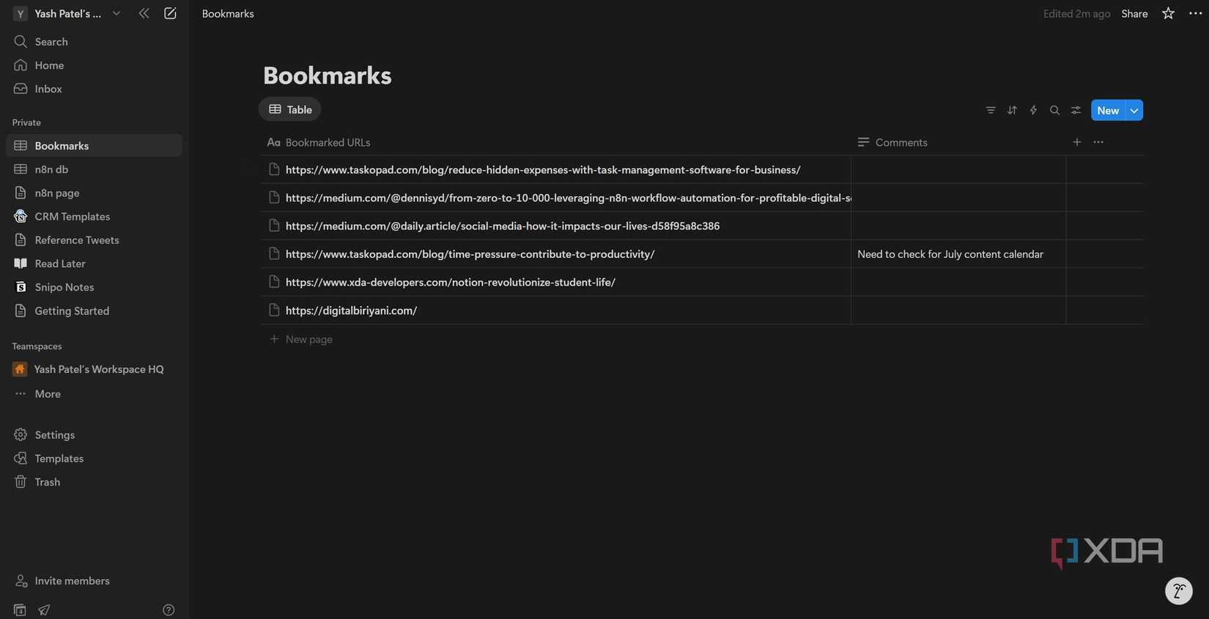This screenshot has height=619, width=1209.
Task: Collapse the sidebar with the double chevron
Action: click(144, 12)
